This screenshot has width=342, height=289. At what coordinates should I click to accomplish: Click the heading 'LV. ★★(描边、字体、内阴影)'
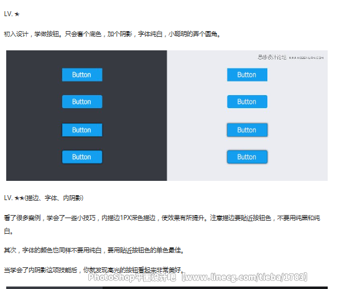tap(44, 198)
